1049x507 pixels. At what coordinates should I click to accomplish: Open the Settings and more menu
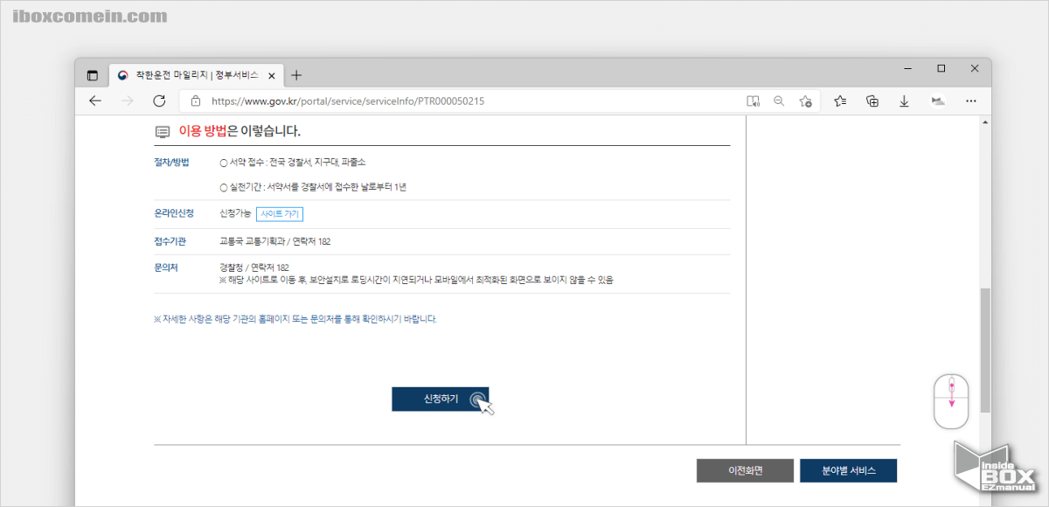click(x=970, y=101)
